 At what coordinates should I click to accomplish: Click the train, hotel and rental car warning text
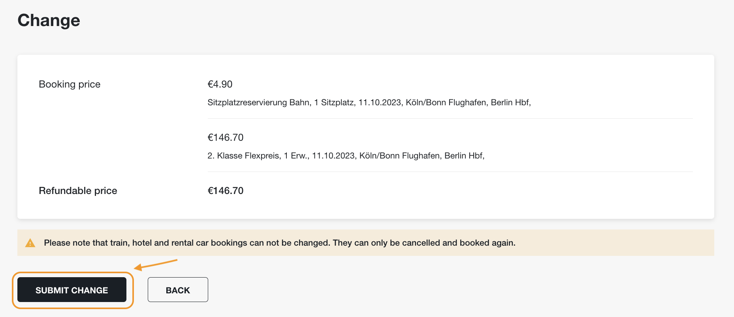point(280,243)
